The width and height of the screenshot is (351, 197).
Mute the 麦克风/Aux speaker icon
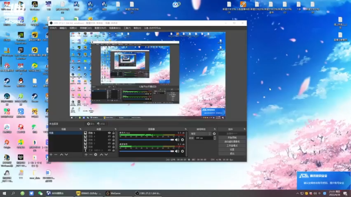click(x=177, y=140)
